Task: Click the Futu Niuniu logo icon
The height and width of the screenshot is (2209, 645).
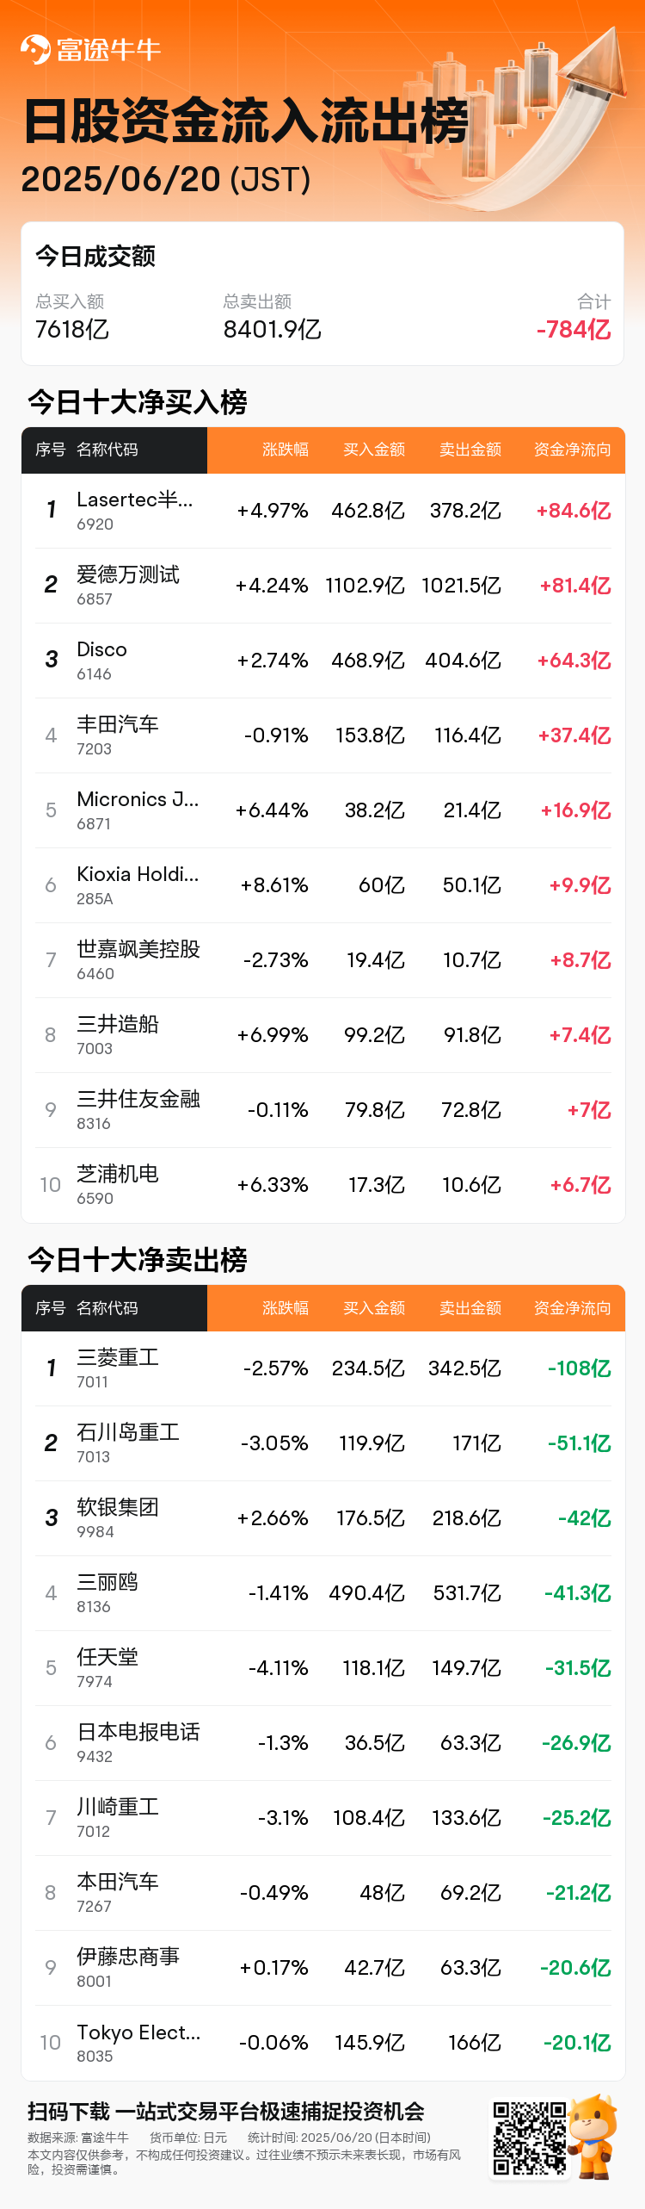Action: click(x=35, y=49)
